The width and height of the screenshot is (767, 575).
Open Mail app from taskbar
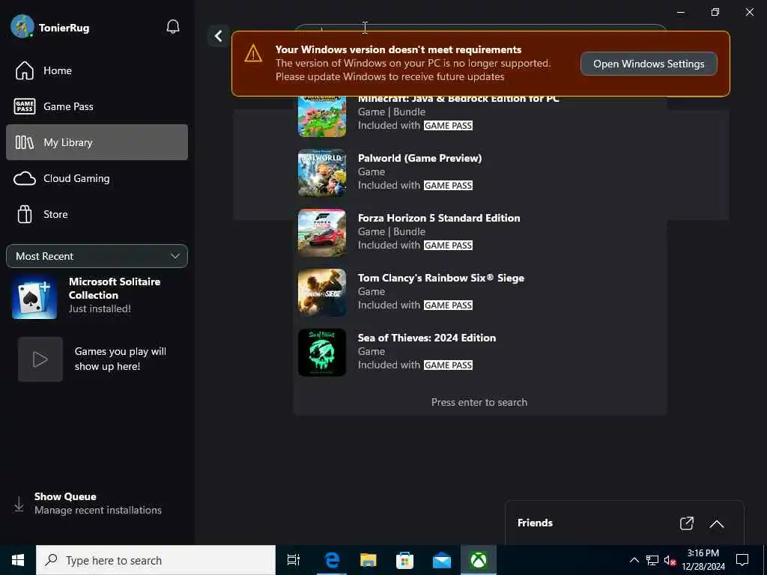pos(442,560)
